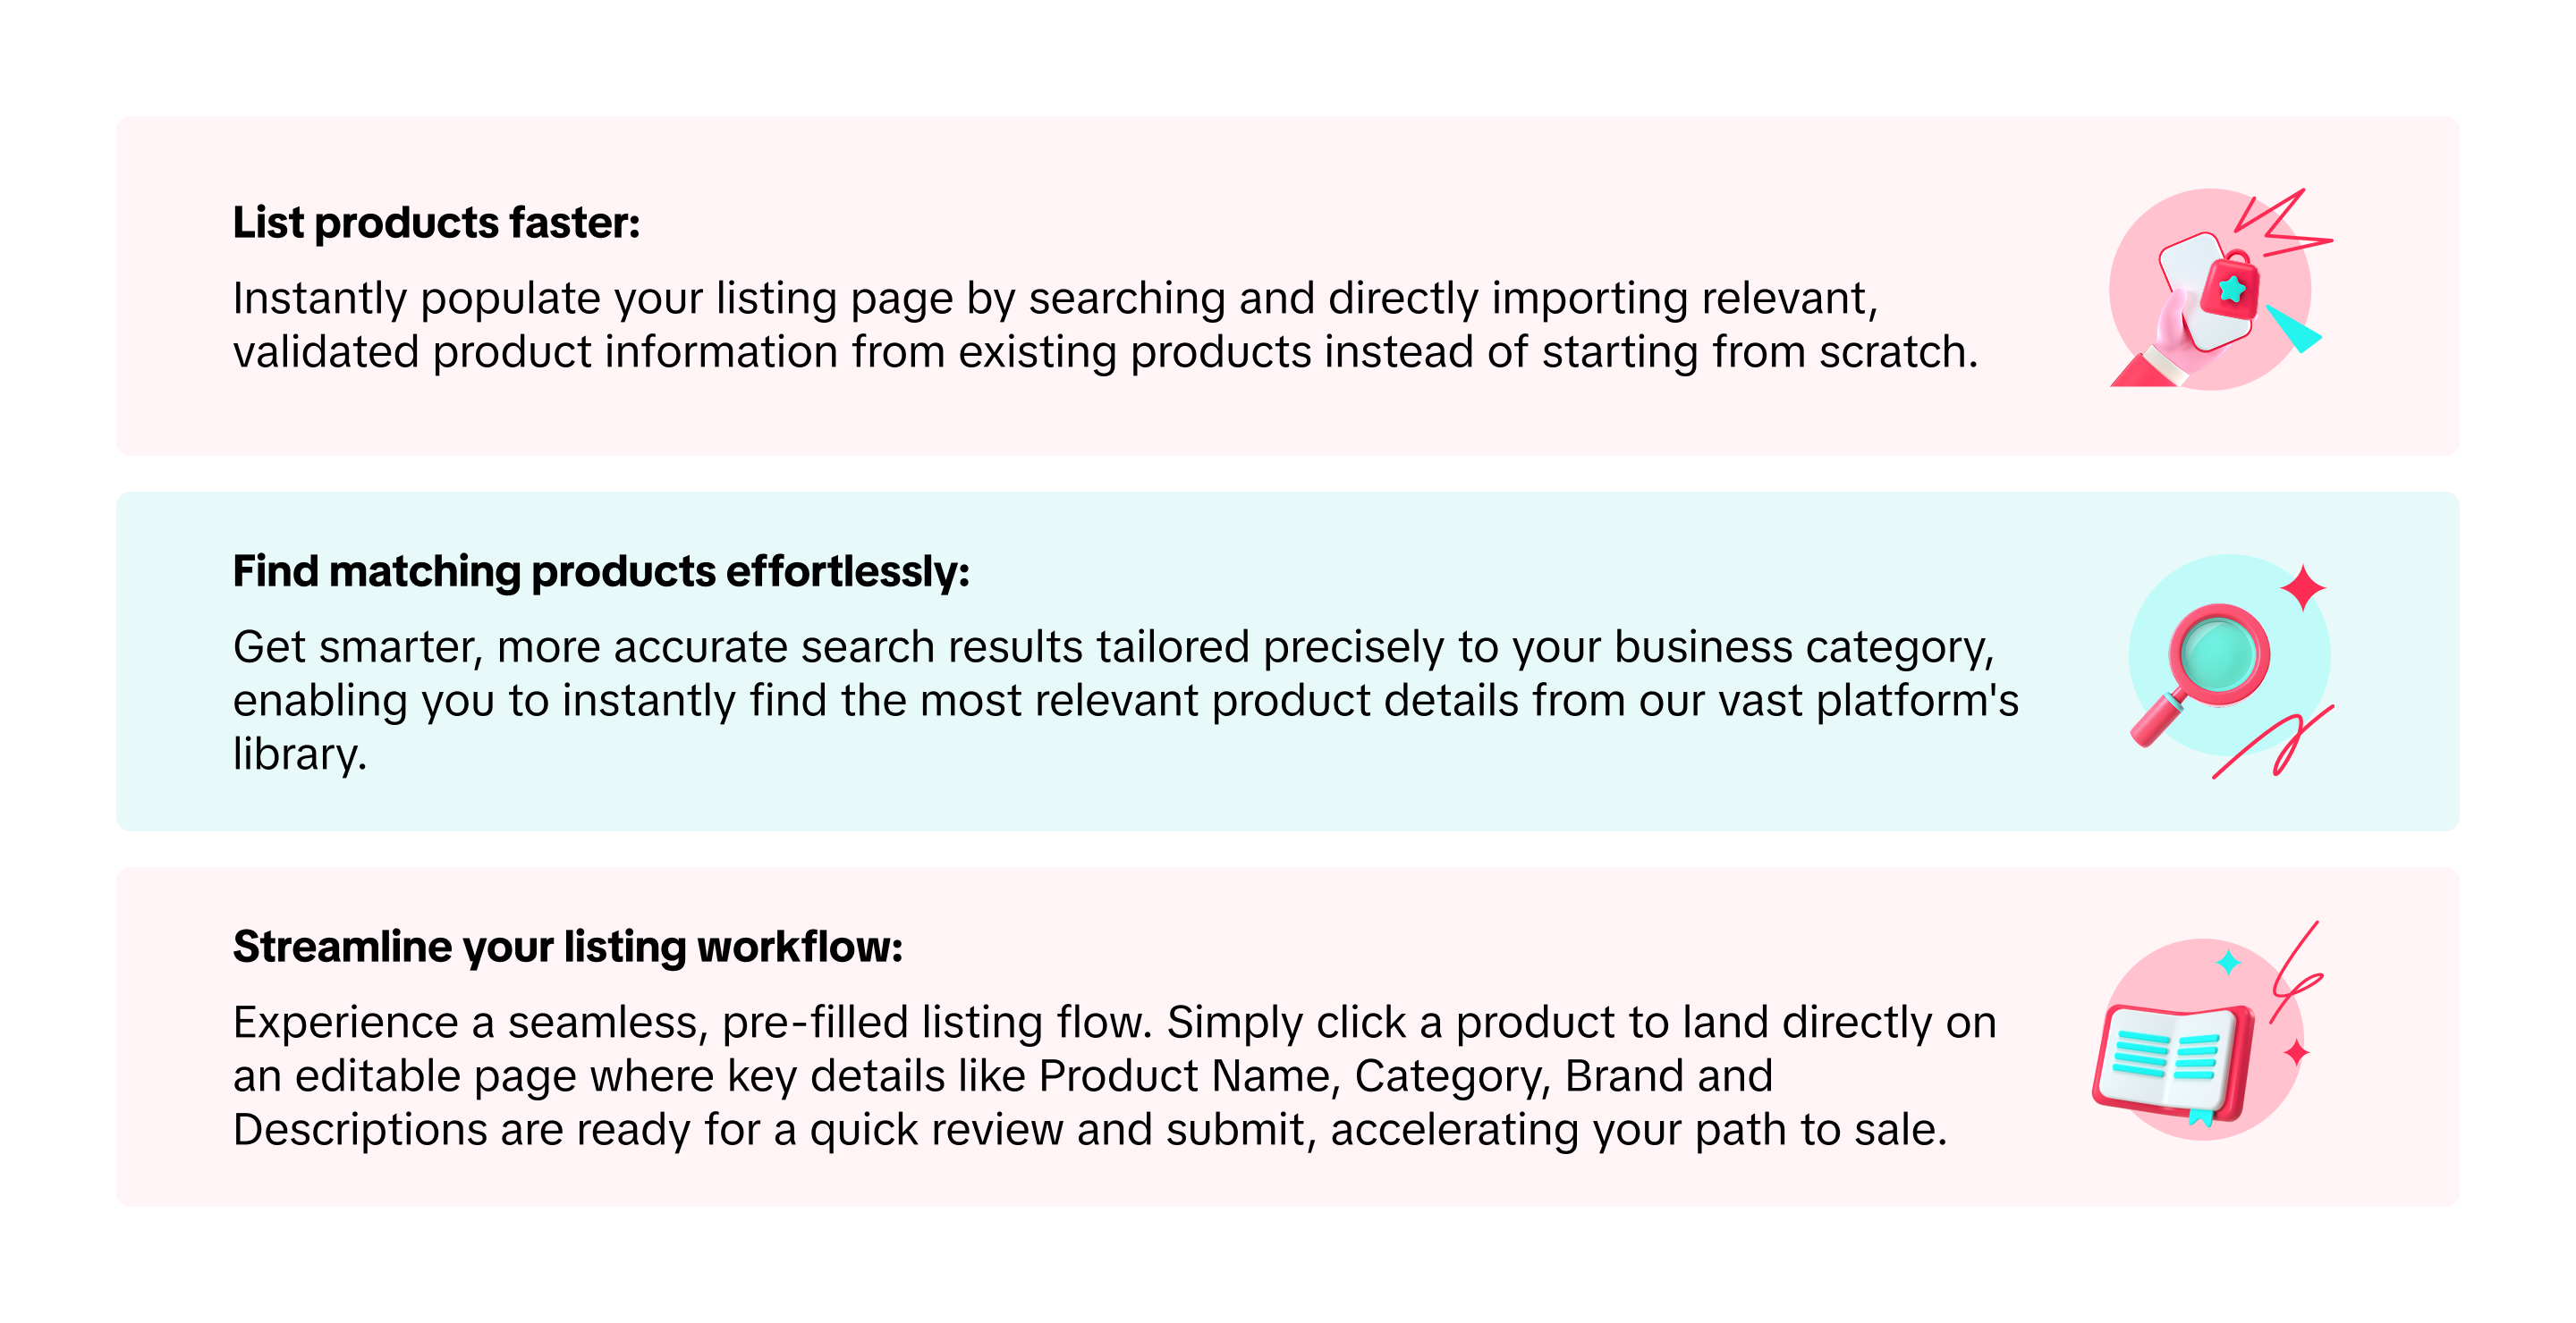Click the small red sparkle beside the book
Viewport: 2576px width, 1323px height.
pyautogui.click(x=2296, y=1052)
